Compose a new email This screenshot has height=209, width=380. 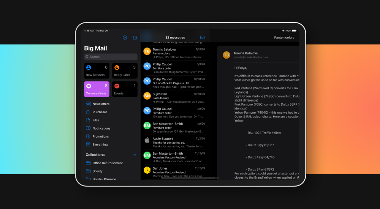tap(135, 38)
